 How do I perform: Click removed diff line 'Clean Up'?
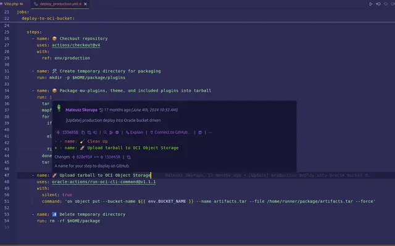pos(98,141)
